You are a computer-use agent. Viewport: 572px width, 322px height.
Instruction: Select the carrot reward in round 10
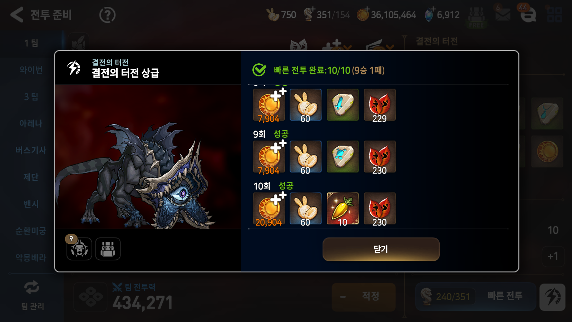[x=342, y=209]
